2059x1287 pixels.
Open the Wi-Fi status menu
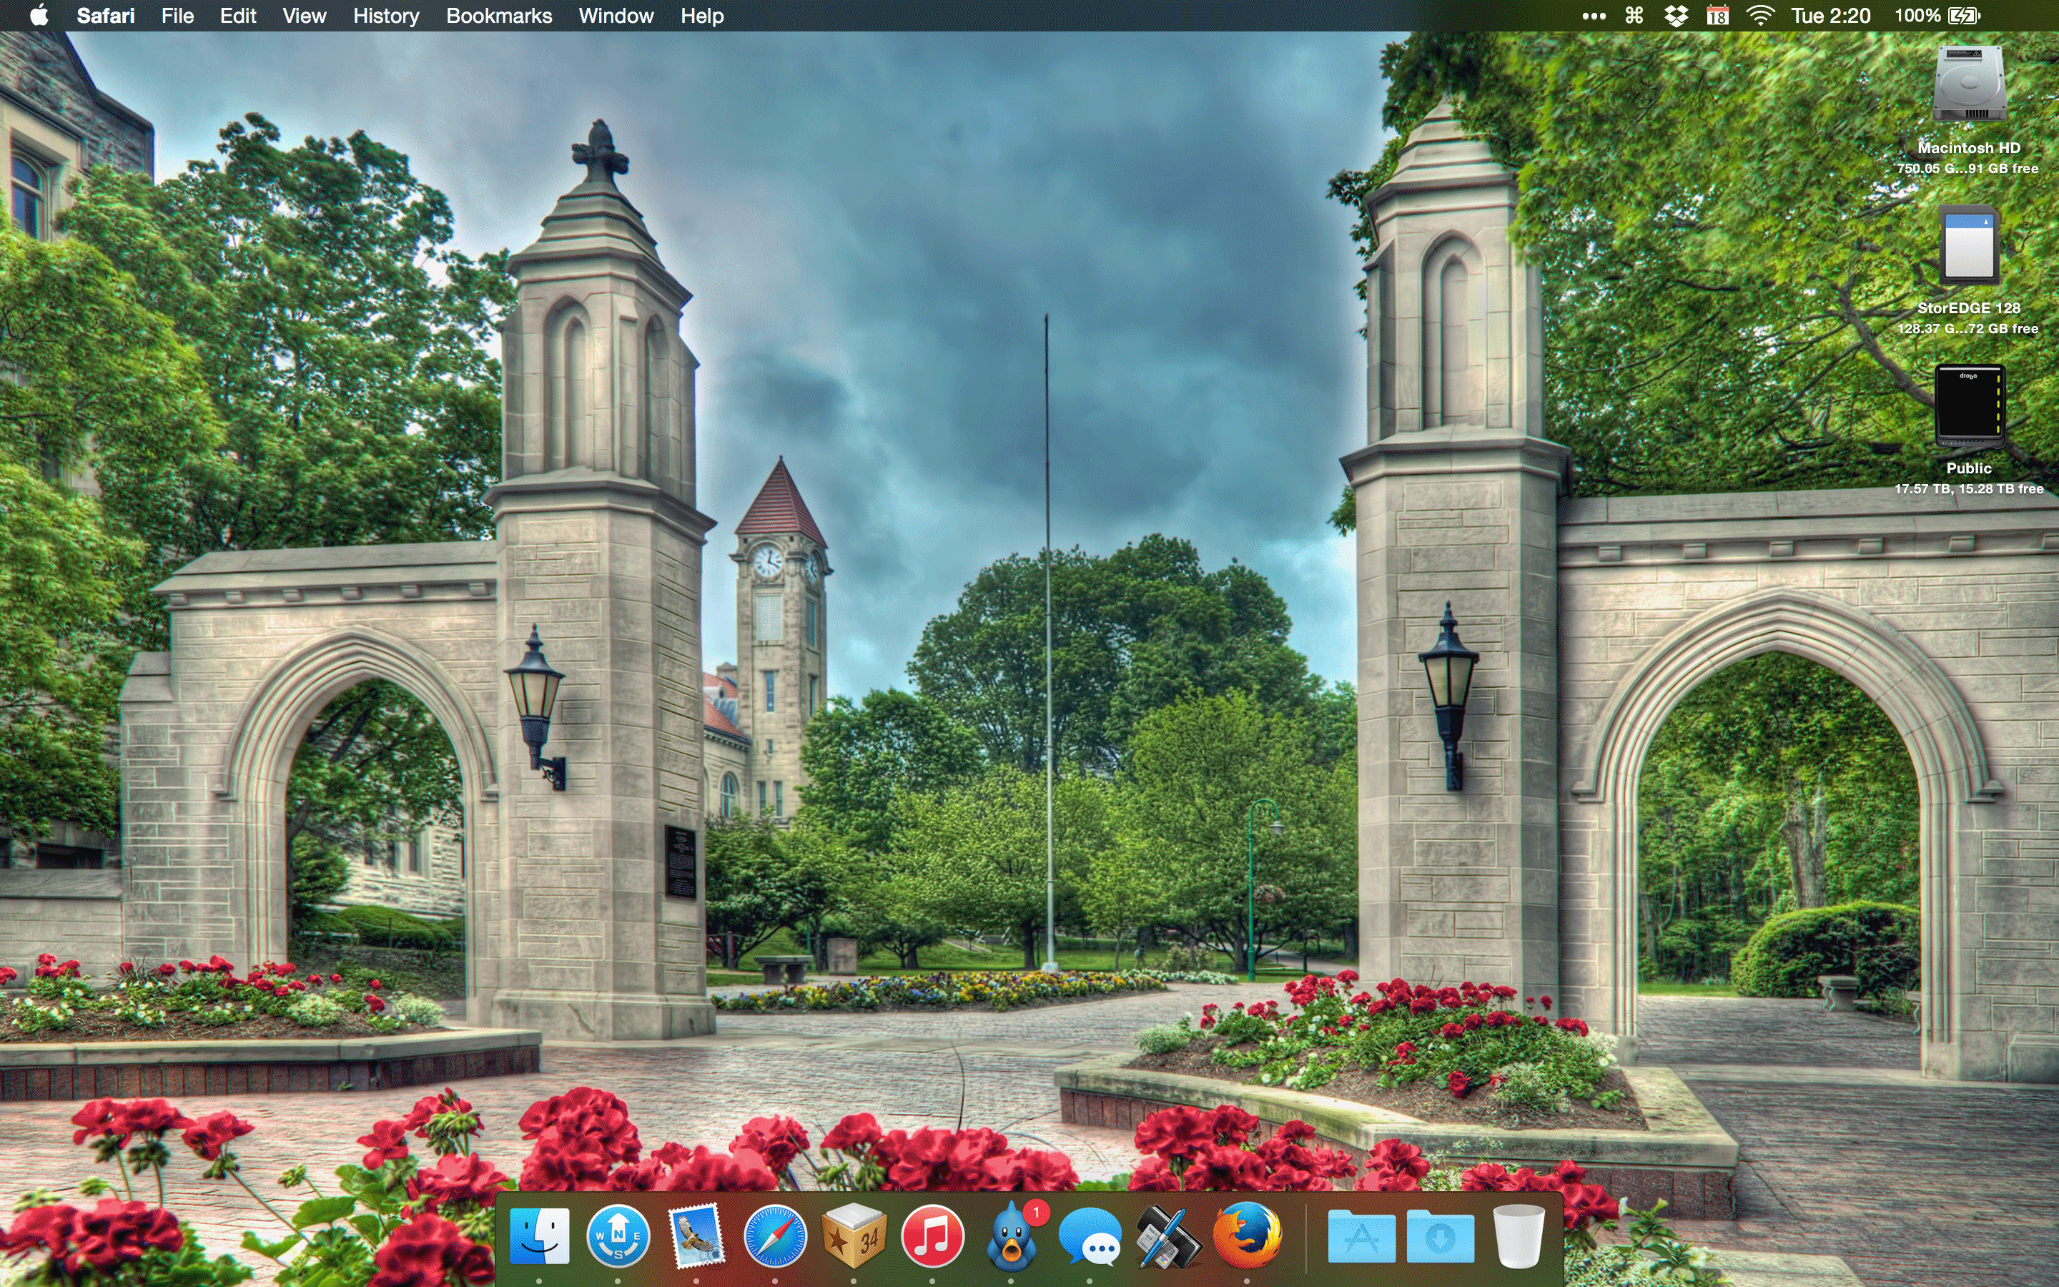[1759, 16]
